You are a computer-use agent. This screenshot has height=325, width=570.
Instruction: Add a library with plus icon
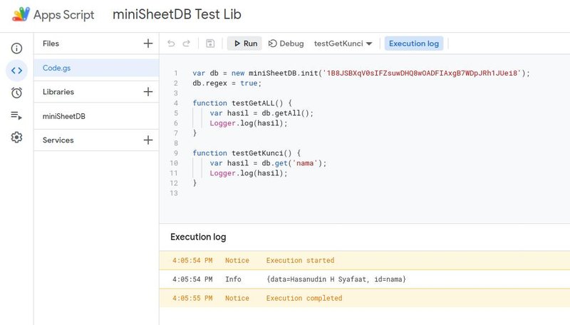(148, 92)
